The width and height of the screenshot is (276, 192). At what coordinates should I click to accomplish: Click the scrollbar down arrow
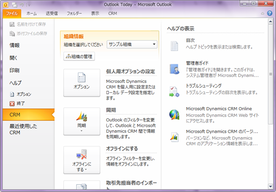tap(271, 187)
